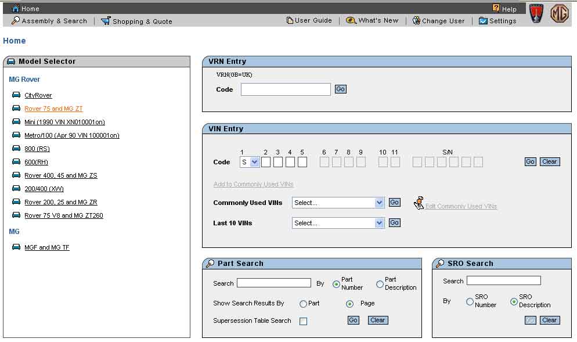Click the car icon beside 800 (RS)

click(x=16, y=149)
